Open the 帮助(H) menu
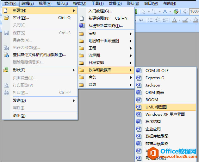 170,3
